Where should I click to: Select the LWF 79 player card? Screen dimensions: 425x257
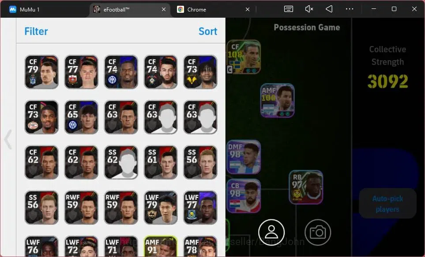point(161,207)
